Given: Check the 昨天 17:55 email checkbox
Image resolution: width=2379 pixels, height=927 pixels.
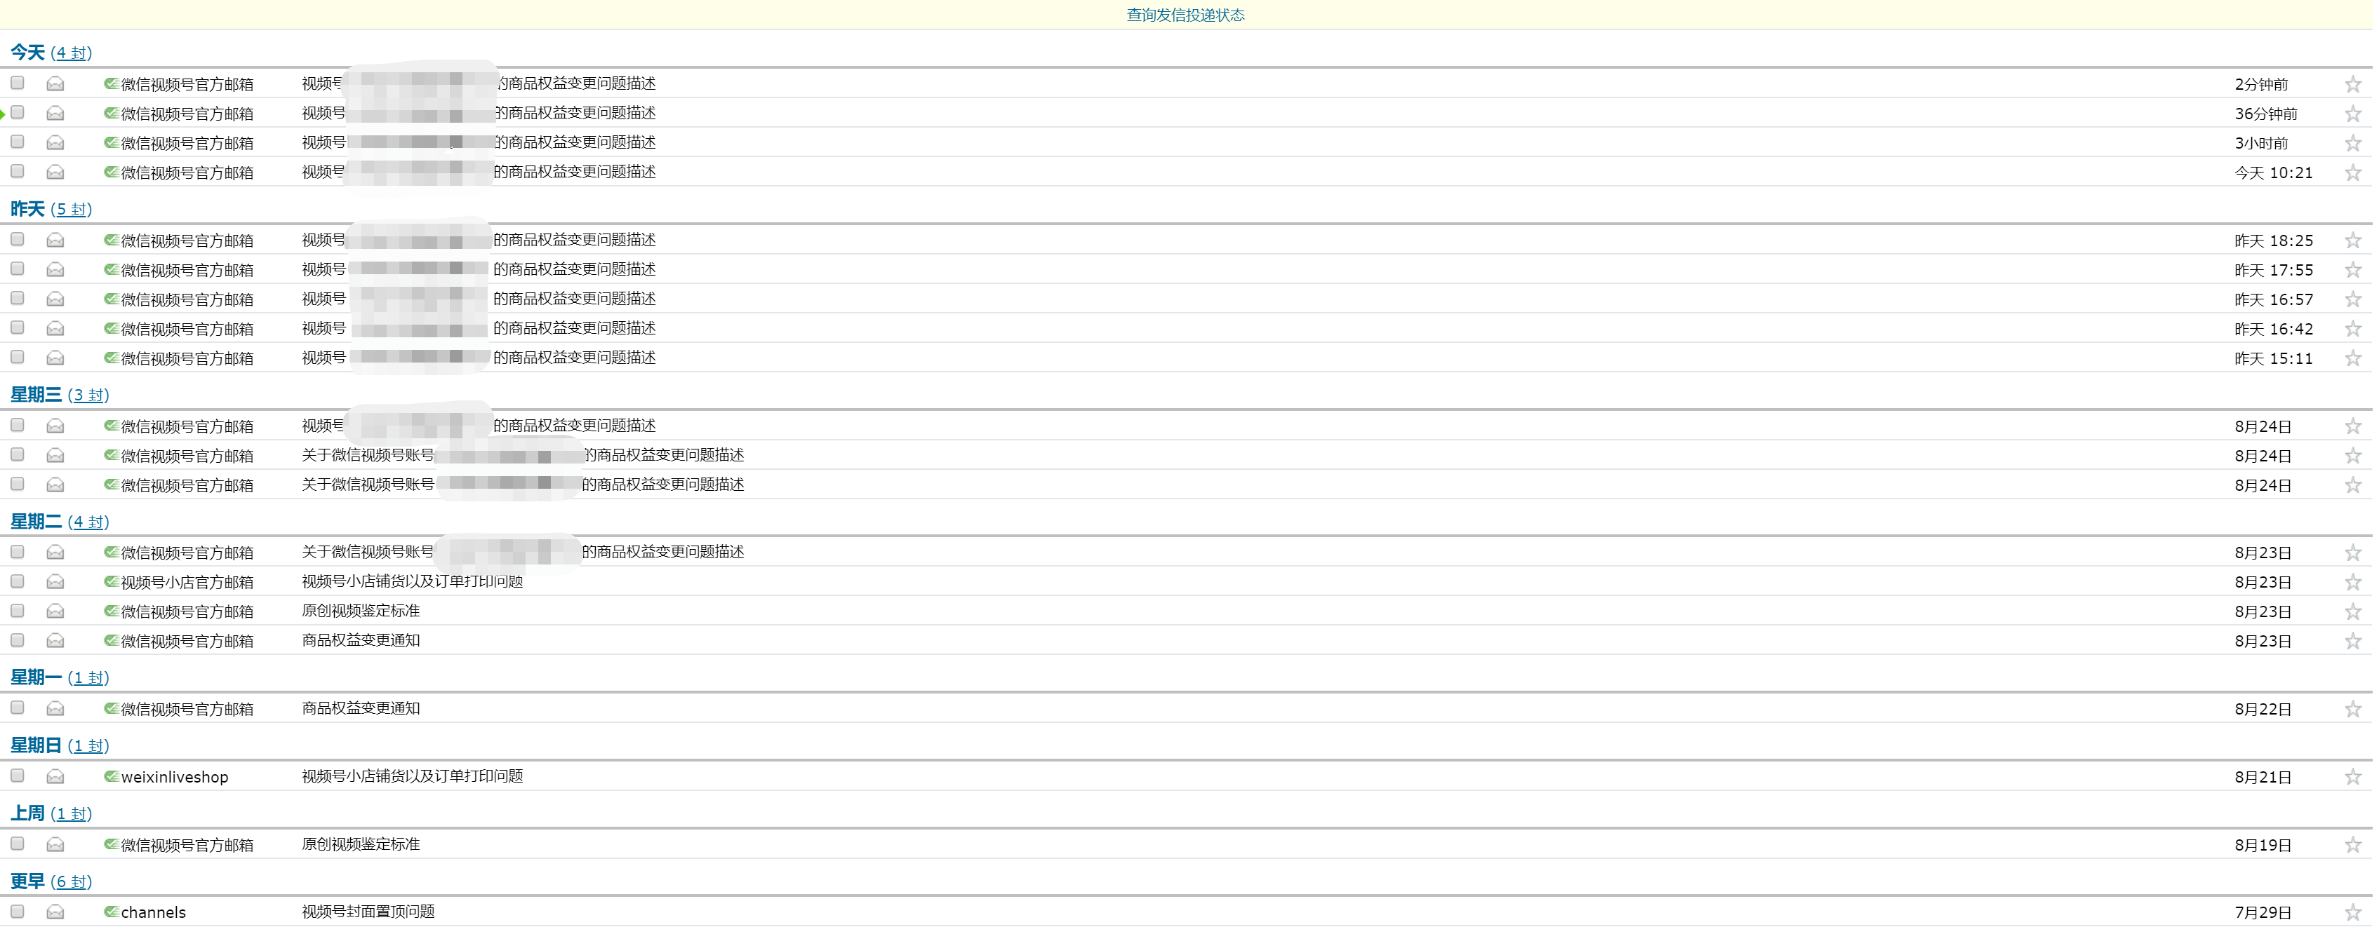Looking at the screenshot, I should tap(18, 269).
